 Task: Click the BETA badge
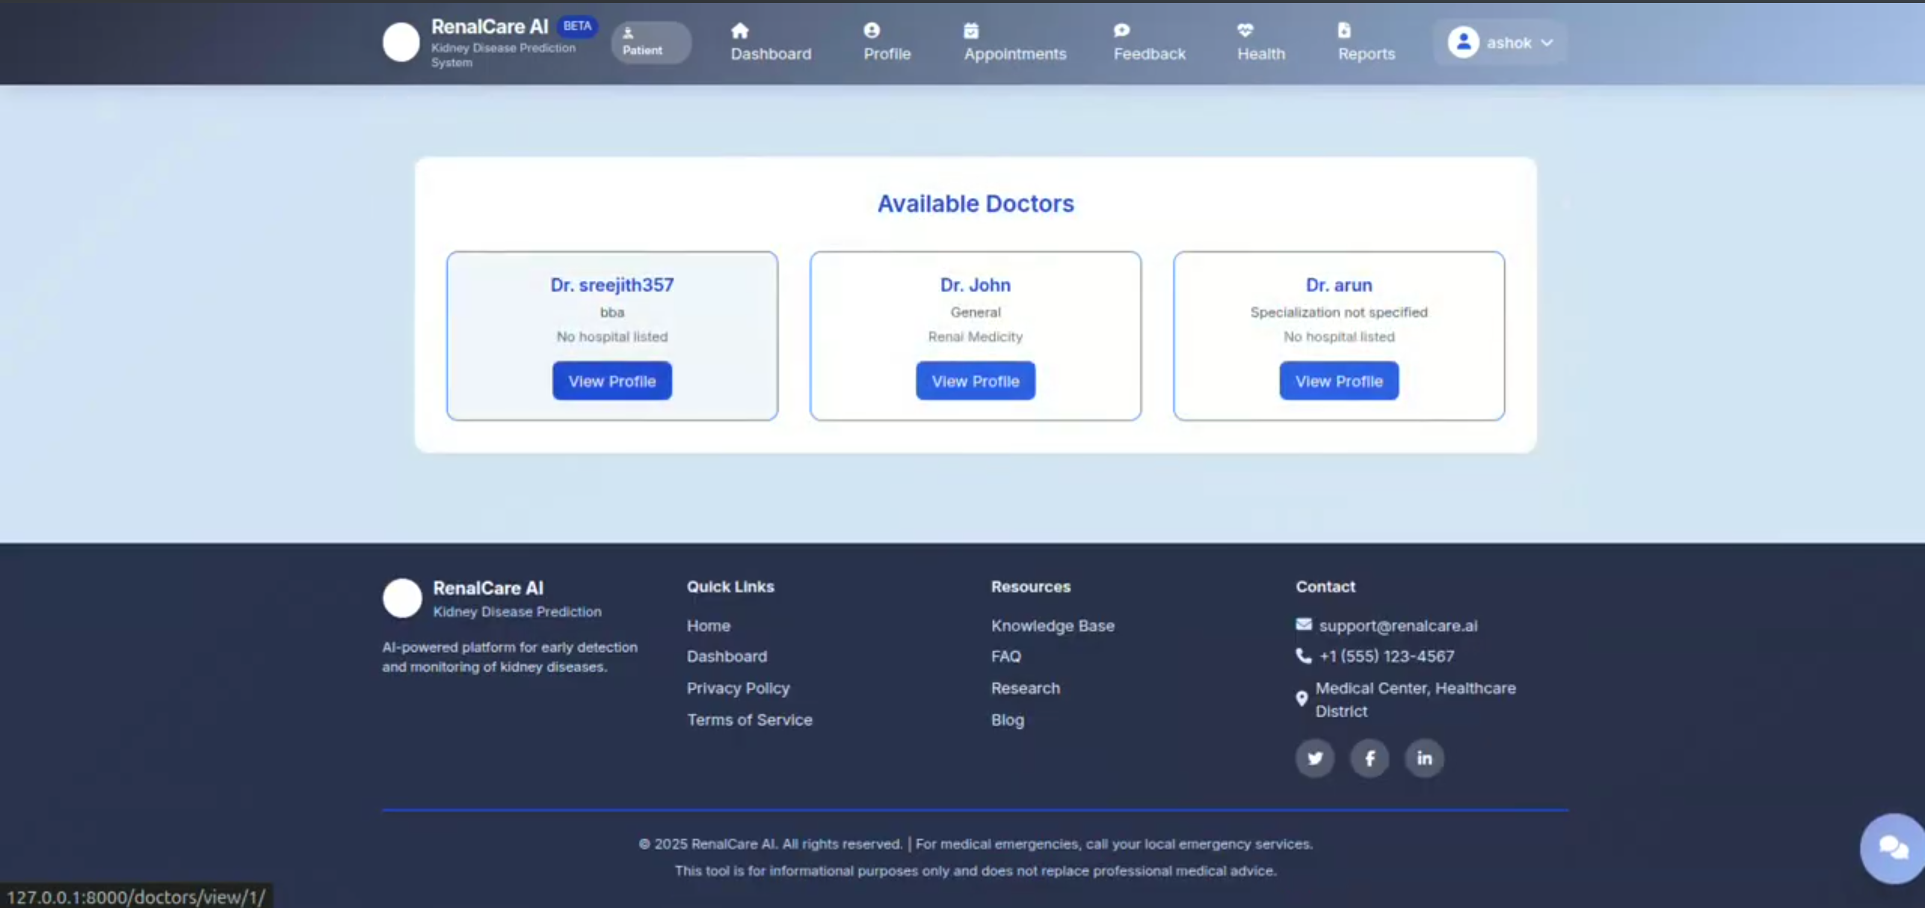click(577, 26)
